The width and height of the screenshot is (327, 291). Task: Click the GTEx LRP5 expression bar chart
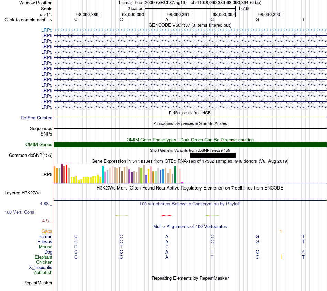coord(118,174)
